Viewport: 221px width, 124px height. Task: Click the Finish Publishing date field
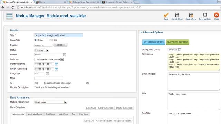(x=44, y=69)
